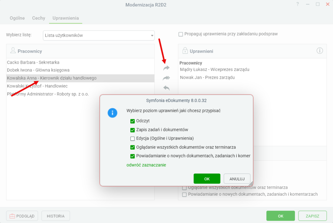
Task: Open the HISTORIA button
Action: 56,216
